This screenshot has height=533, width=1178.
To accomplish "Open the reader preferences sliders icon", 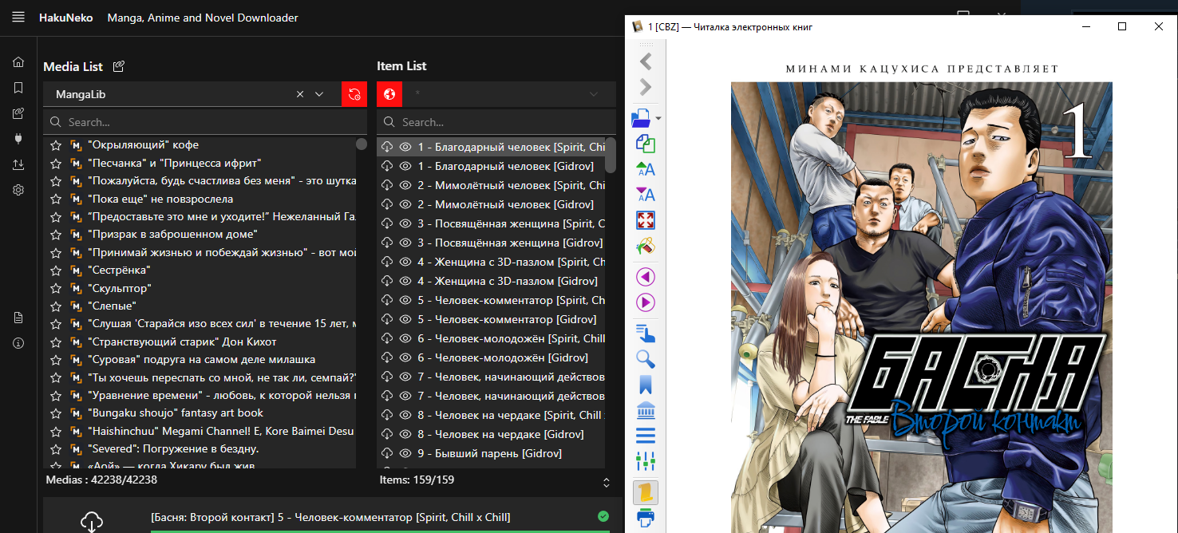I will (646, 460).
